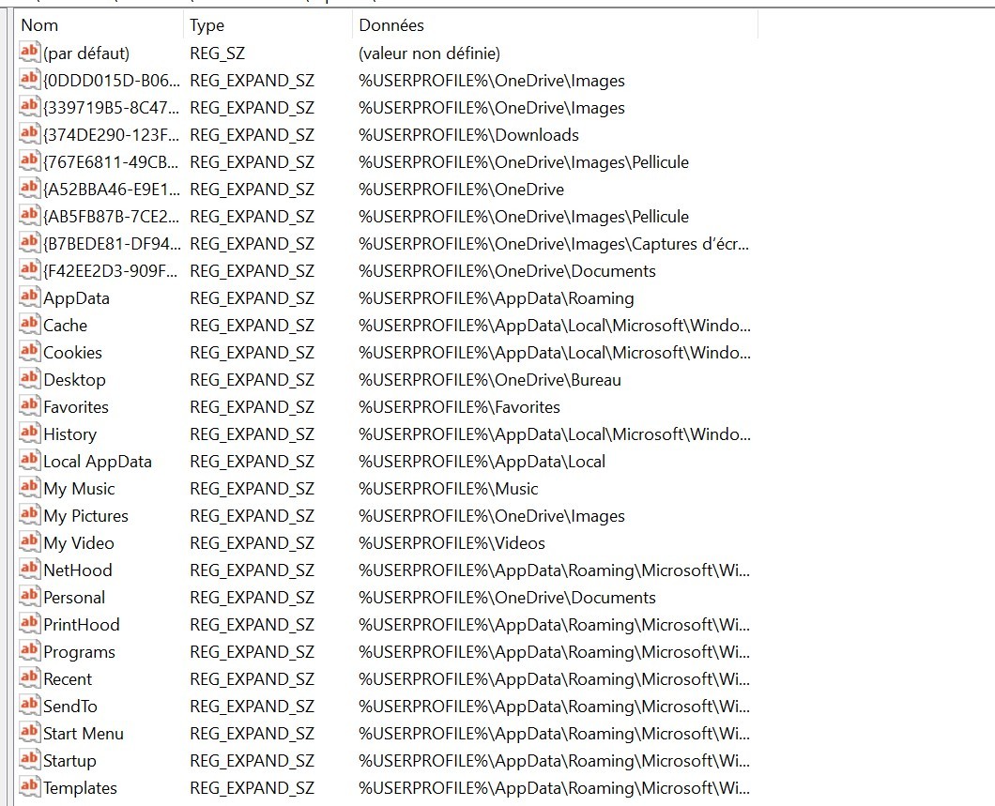This screenshot has height=806, width=995.
Task: Click the Captures d'écr... data cell
Action: pos(554,244)
